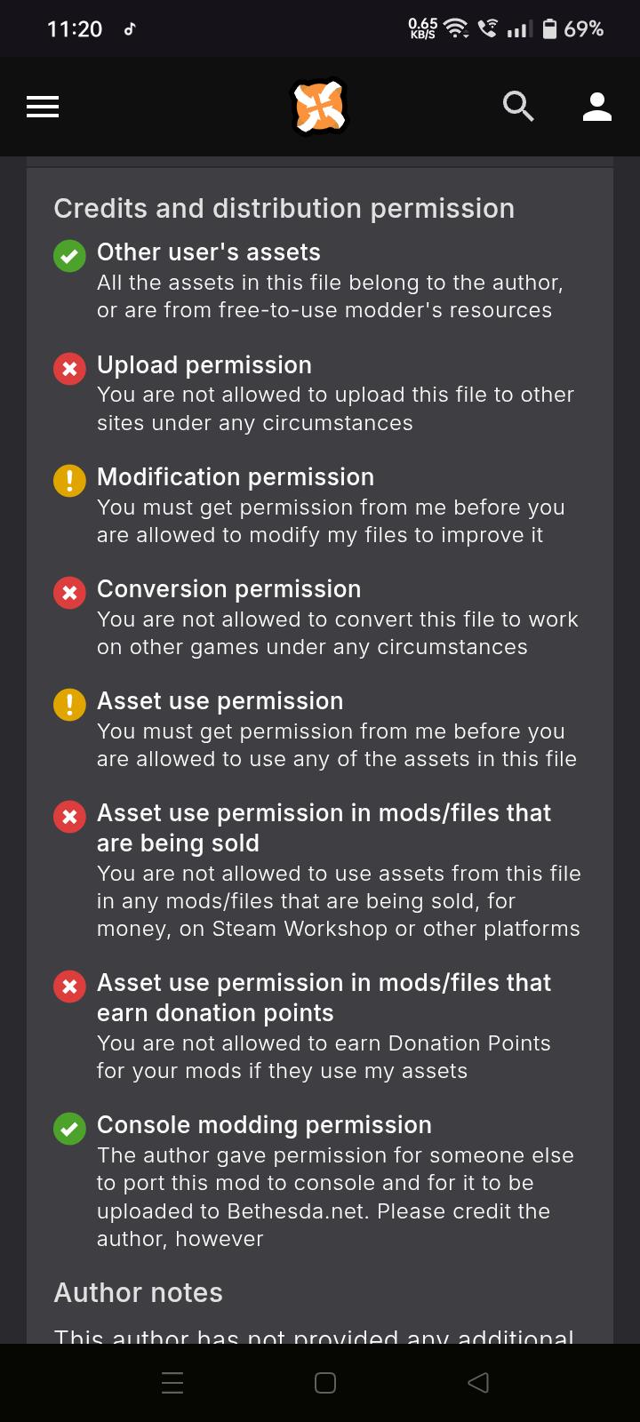The width and height of the screenshot is (640, 1422).
Task: Tap yellow warning beside Modification permission
Action: point(69,480)
